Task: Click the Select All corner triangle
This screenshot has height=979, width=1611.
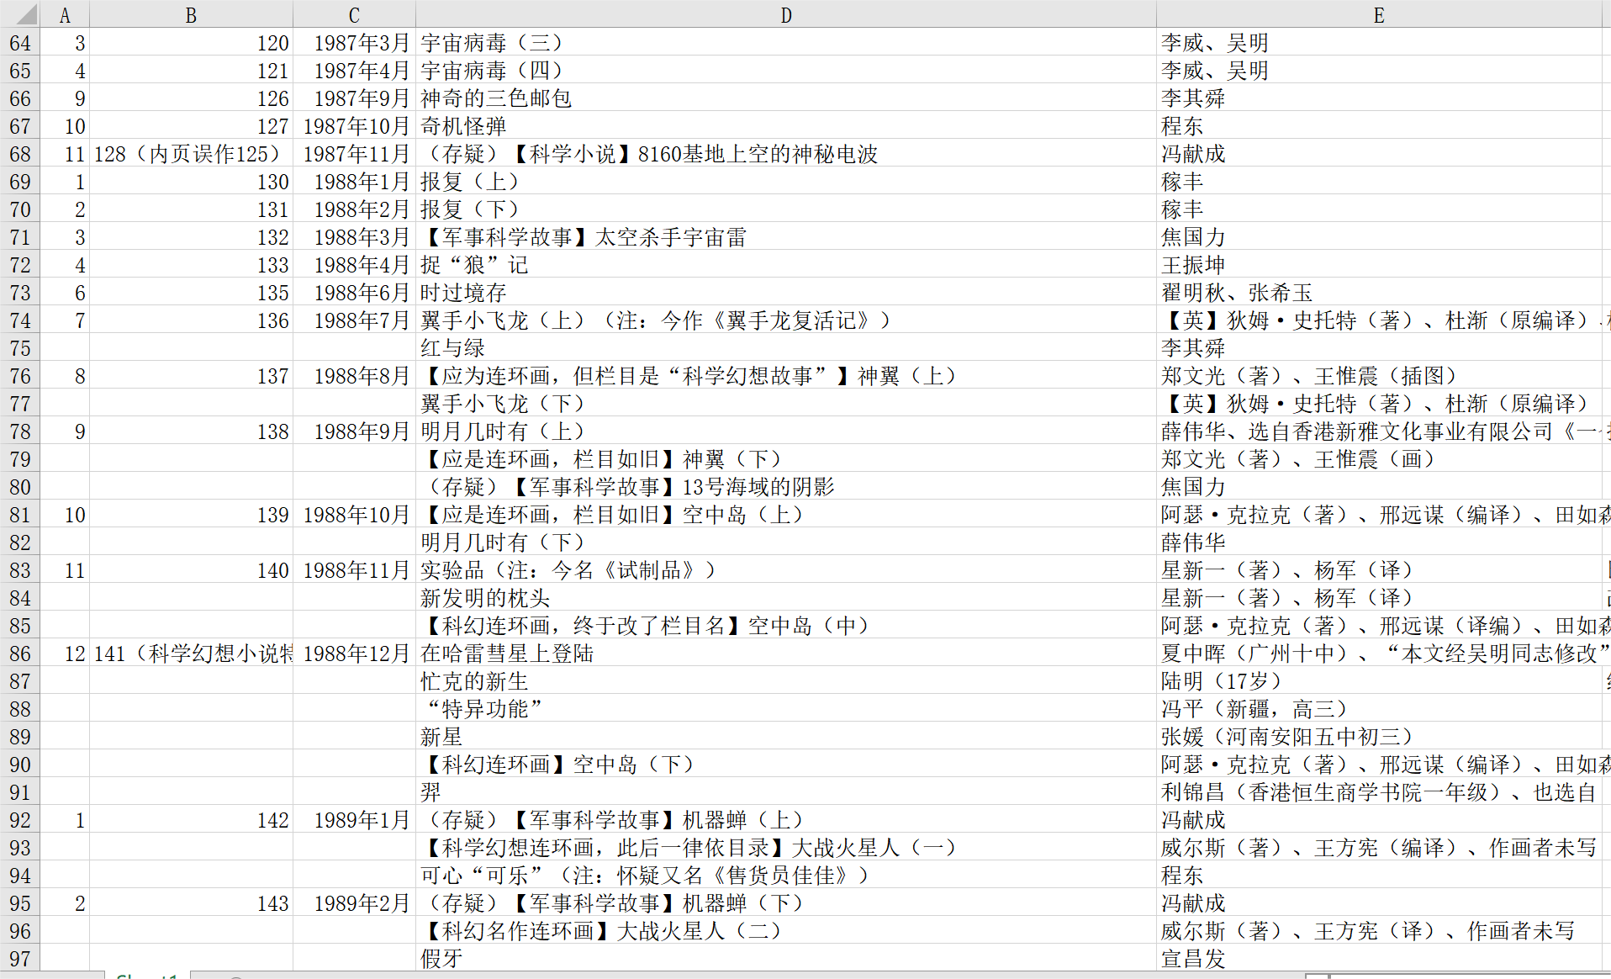Action: click(20, 14)
